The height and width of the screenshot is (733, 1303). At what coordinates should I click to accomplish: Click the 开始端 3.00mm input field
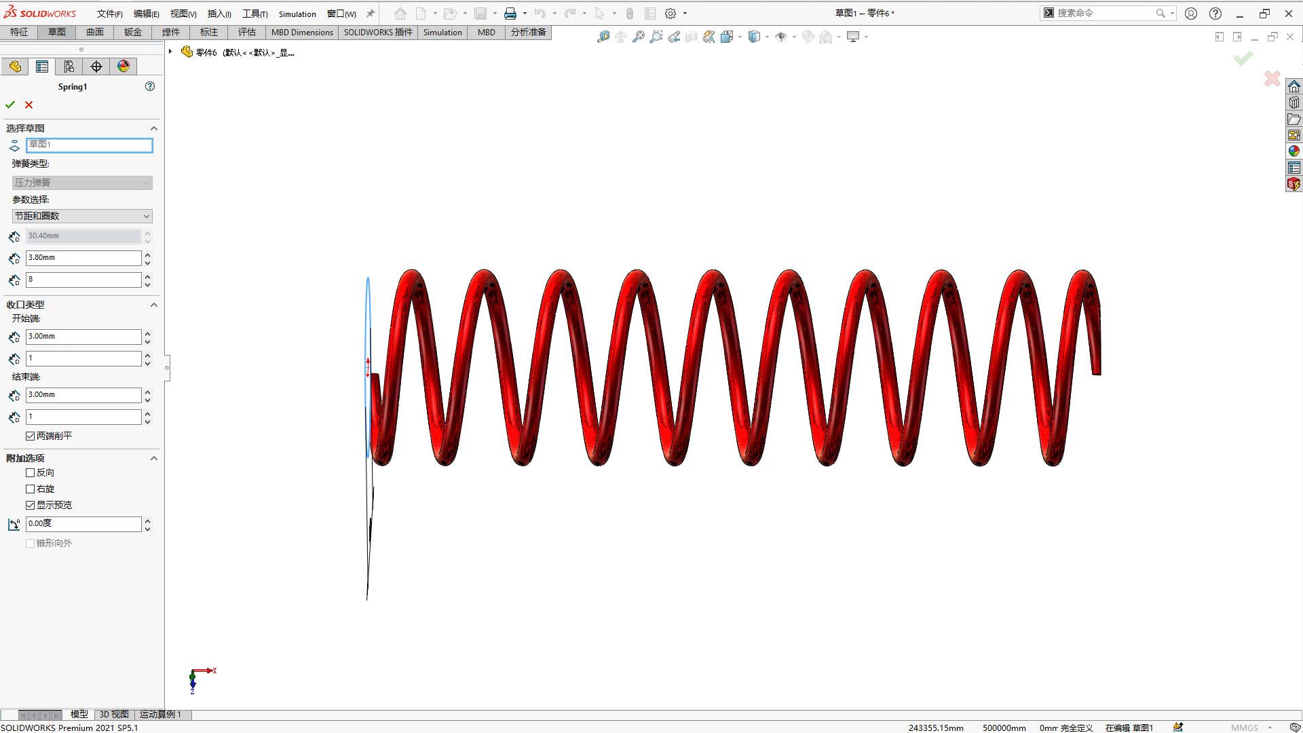83,337
